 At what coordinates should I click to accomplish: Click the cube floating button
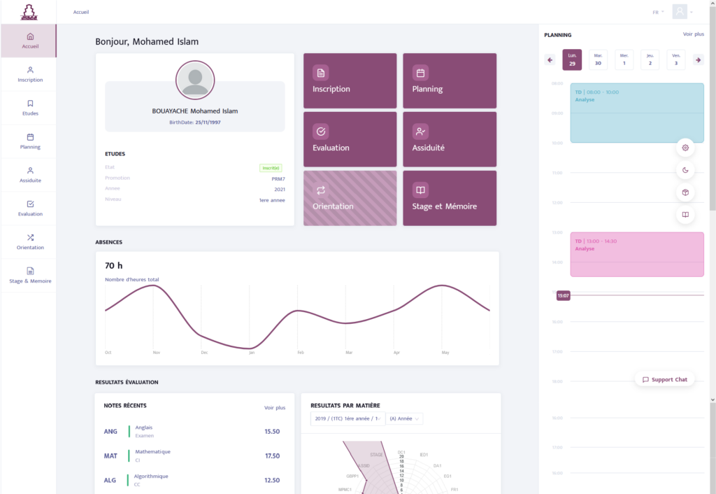[x=685, y=192]
